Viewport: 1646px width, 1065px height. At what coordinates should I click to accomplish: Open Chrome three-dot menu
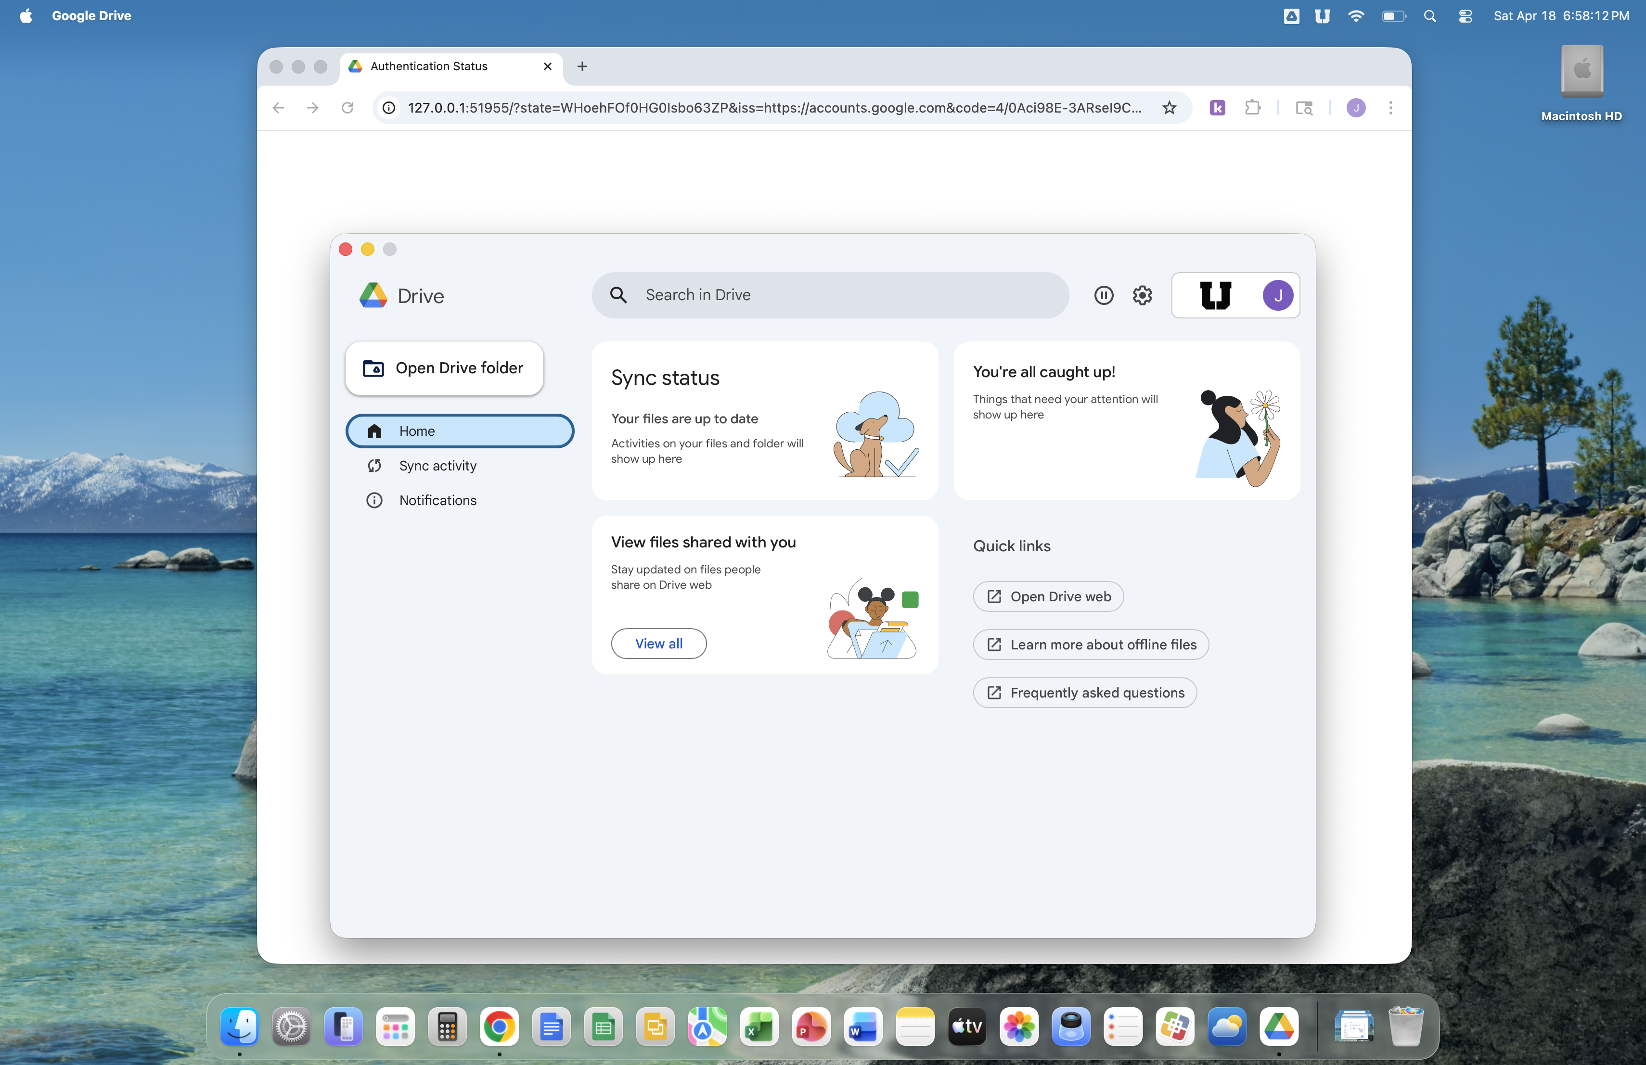click(1390, 108)
